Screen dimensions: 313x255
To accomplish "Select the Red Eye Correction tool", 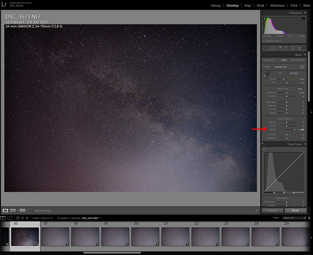I will (x=280, y=48).
